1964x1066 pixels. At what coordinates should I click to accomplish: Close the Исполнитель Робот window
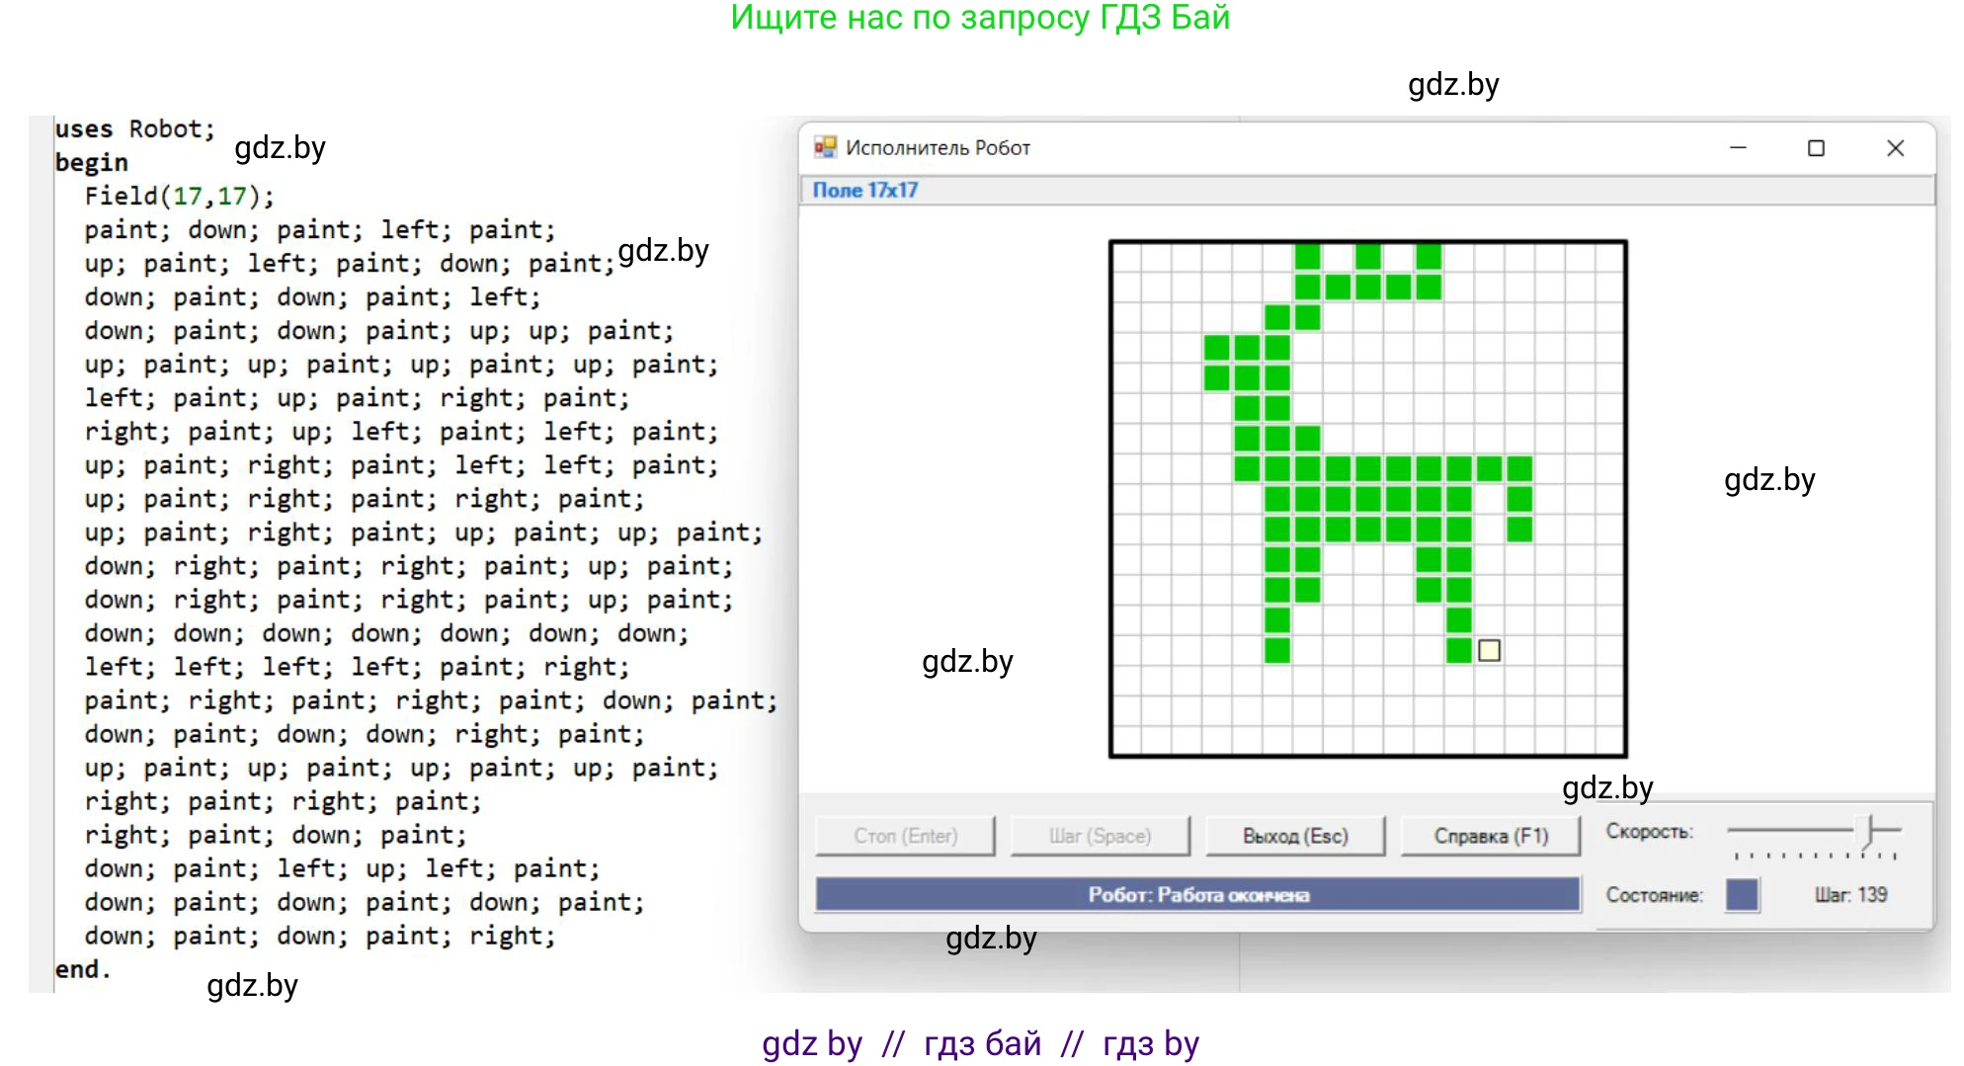[1895, 148]
